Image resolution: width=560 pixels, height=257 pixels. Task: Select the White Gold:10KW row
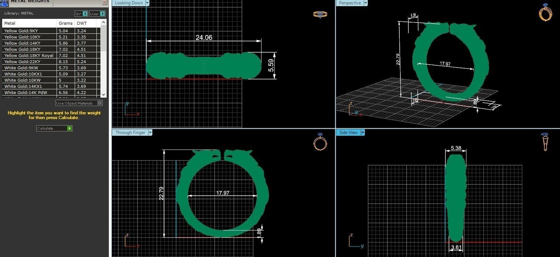pyautogui.click(x=51, y=80)
